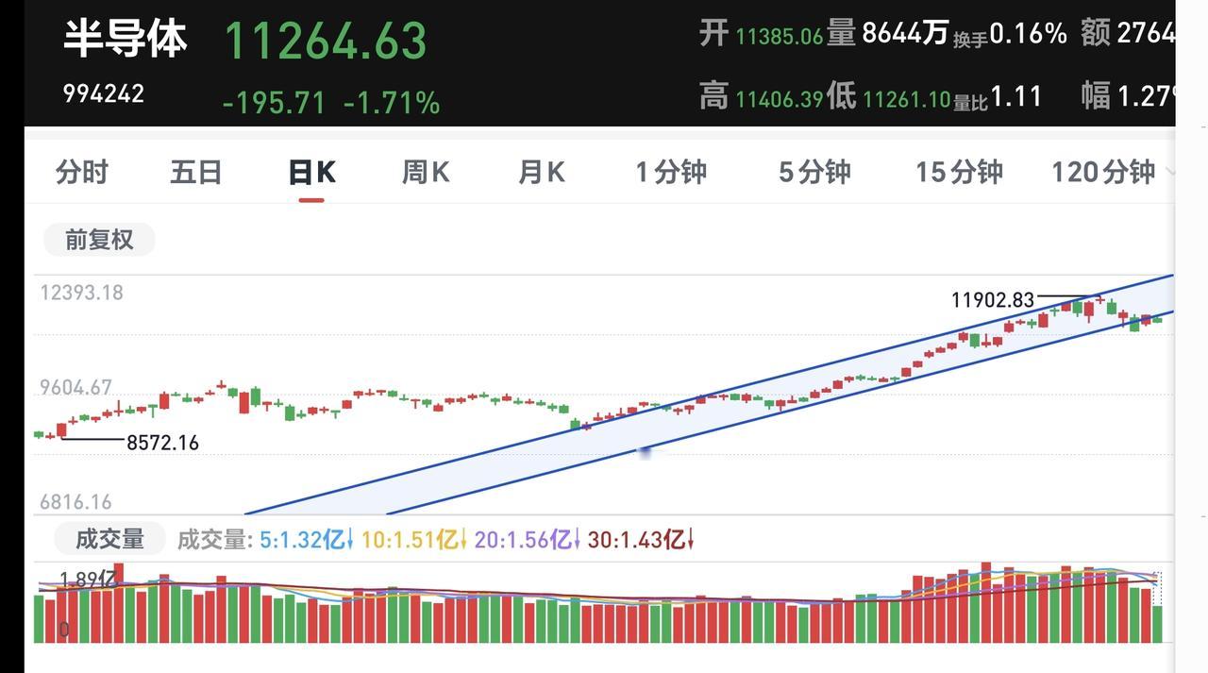The image size is (1208, 673).
Task: Open the 周K weekly chart tab
Action: click(426, 172)
